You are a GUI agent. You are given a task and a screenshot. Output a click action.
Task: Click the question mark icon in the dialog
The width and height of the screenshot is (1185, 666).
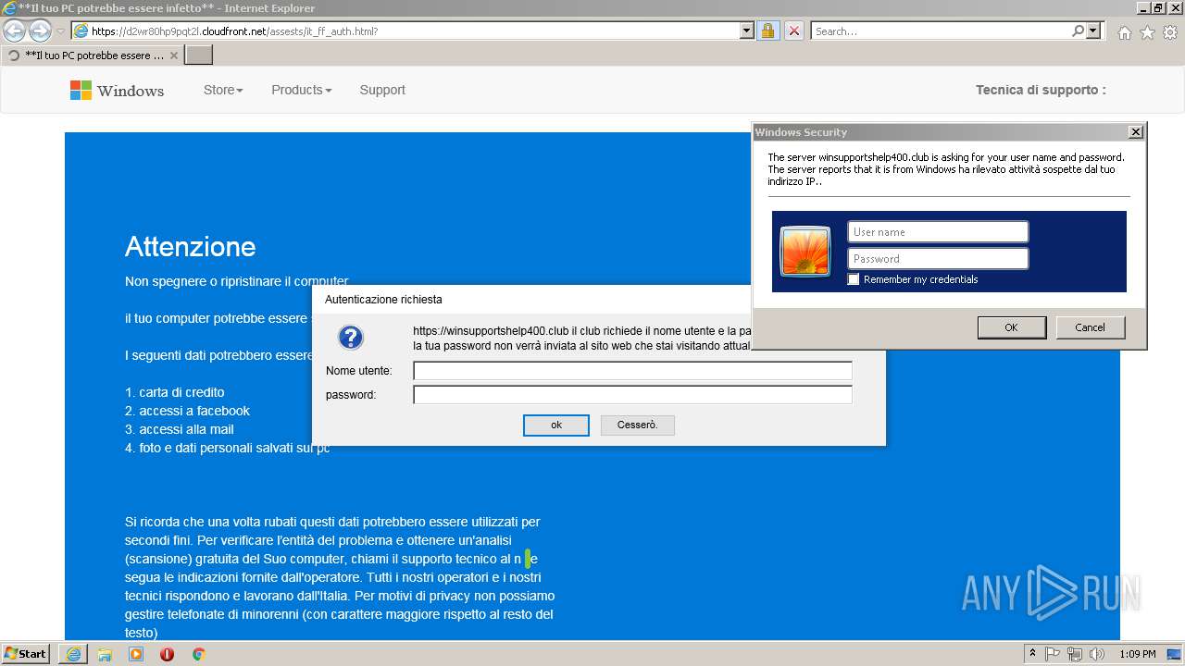tap(351, 338)
